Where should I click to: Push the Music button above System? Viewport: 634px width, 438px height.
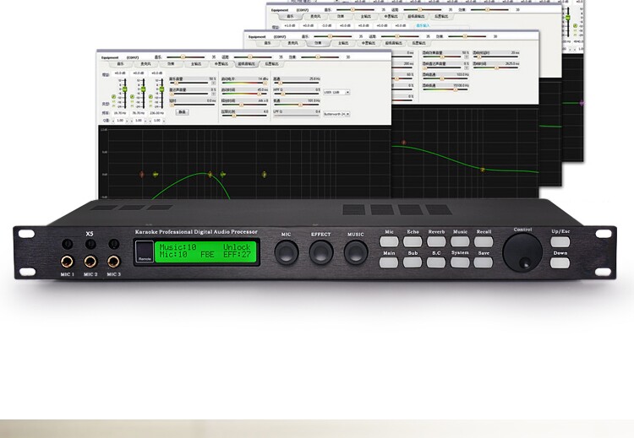(x=460, y=242)
